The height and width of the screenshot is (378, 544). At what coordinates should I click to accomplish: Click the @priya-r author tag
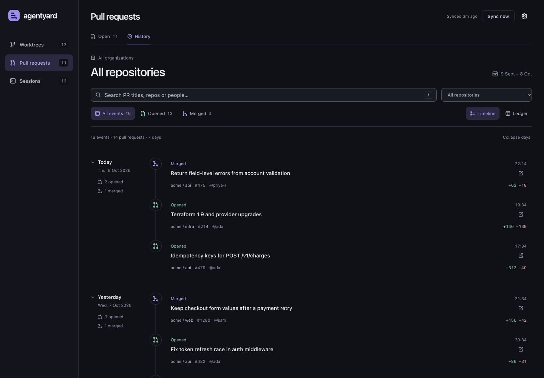218,185
